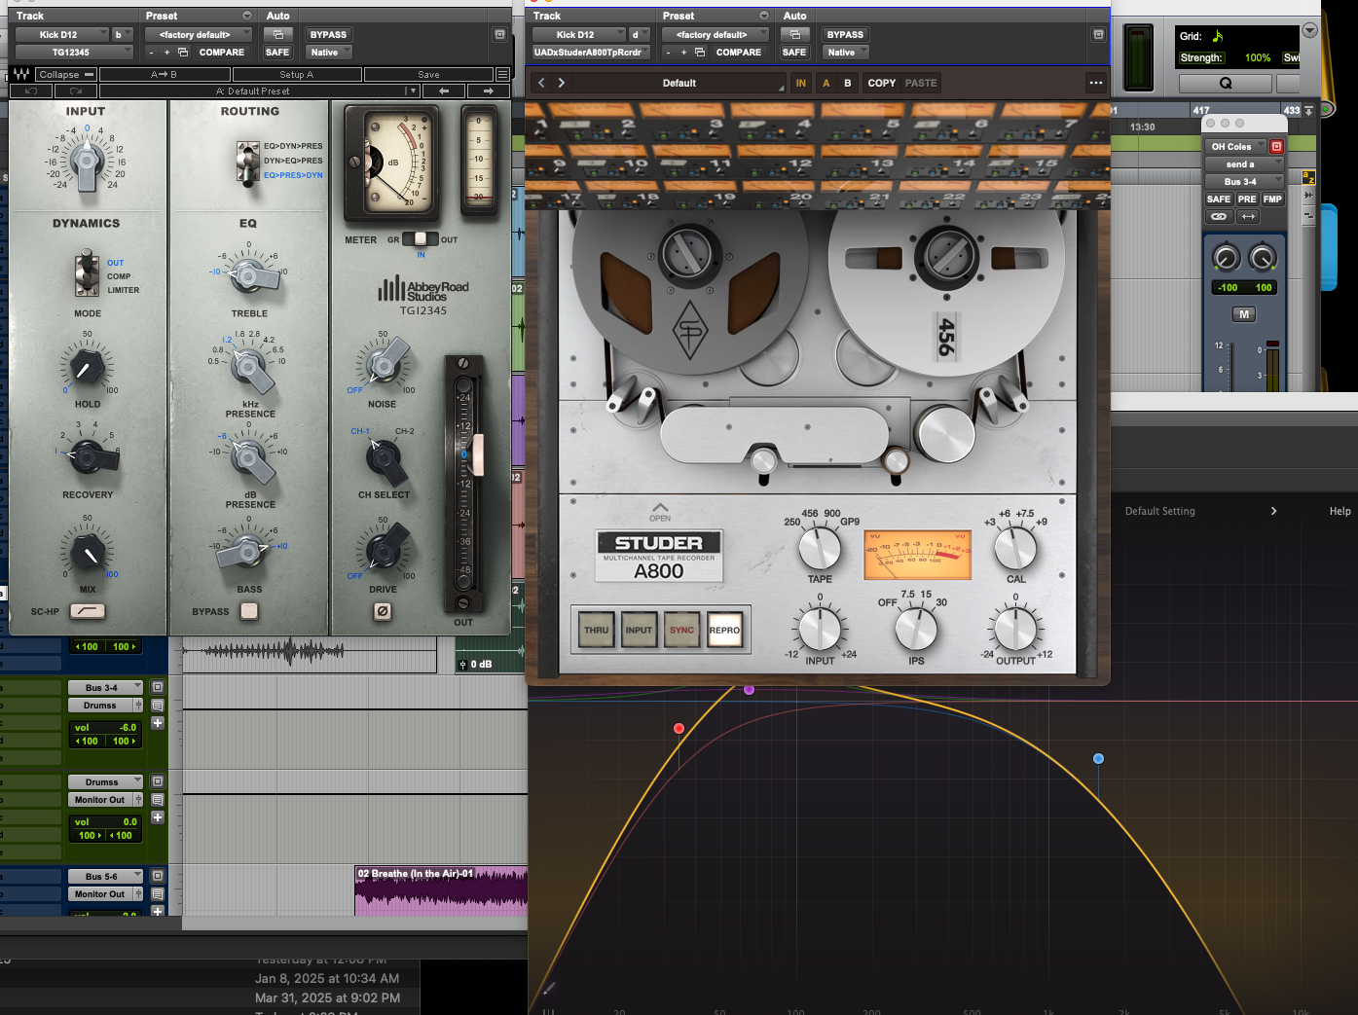Screen dimensions: 1358x1015
Task: Click the square icon next to Bus 5-6
Action: tap(158, 876)
